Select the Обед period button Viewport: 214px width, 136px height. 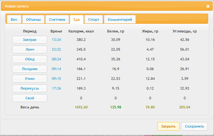30,59
